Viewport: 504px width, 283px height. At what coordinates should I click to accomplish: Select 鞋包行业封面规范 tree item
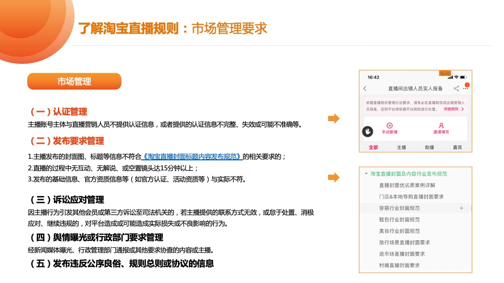[399, 220]
